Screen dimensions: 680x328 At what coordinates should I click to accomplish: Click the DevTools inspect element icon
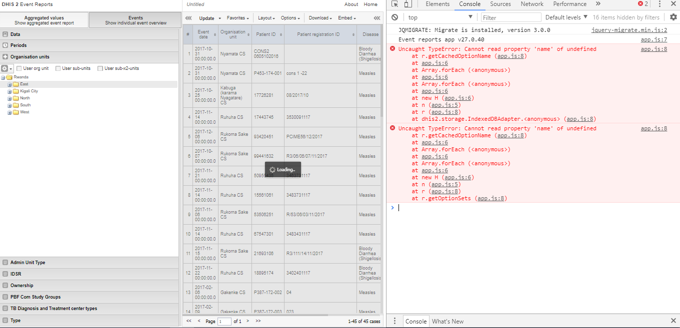click(395, 4)
